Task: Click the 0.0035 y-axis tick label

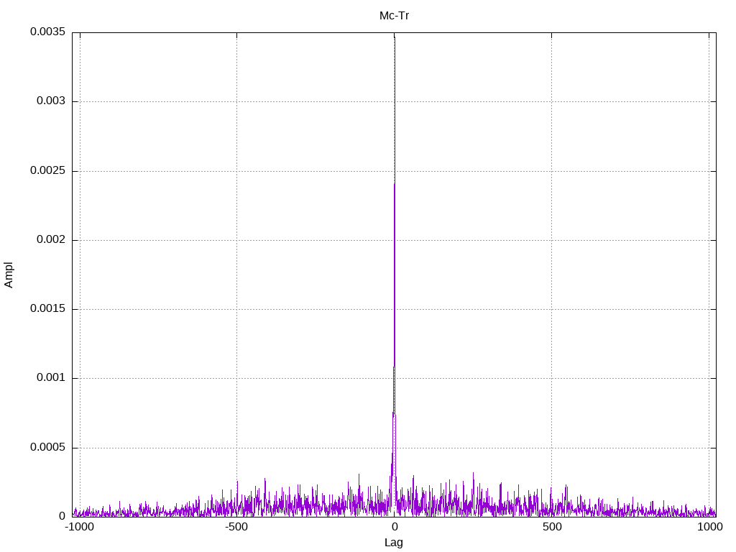Action: [x=48, y=32]
